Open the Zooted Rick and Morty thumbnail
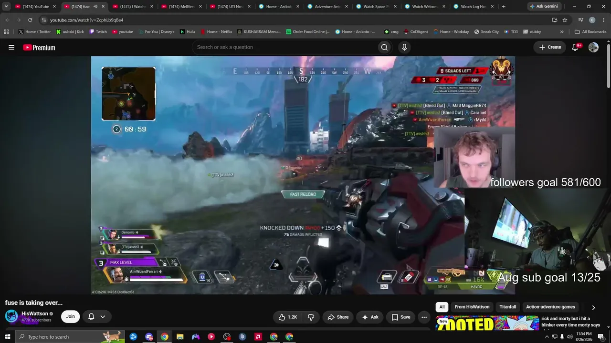611x343 pixels. pyautogui.click(x=487, y=323)
